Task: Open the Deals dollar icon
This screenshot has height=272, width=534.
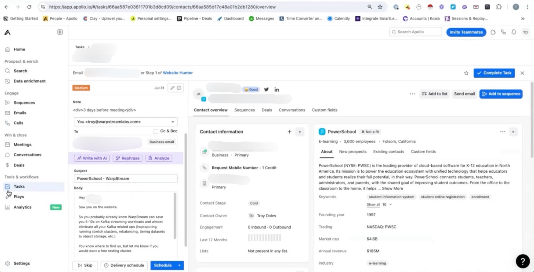Action: 7,165
